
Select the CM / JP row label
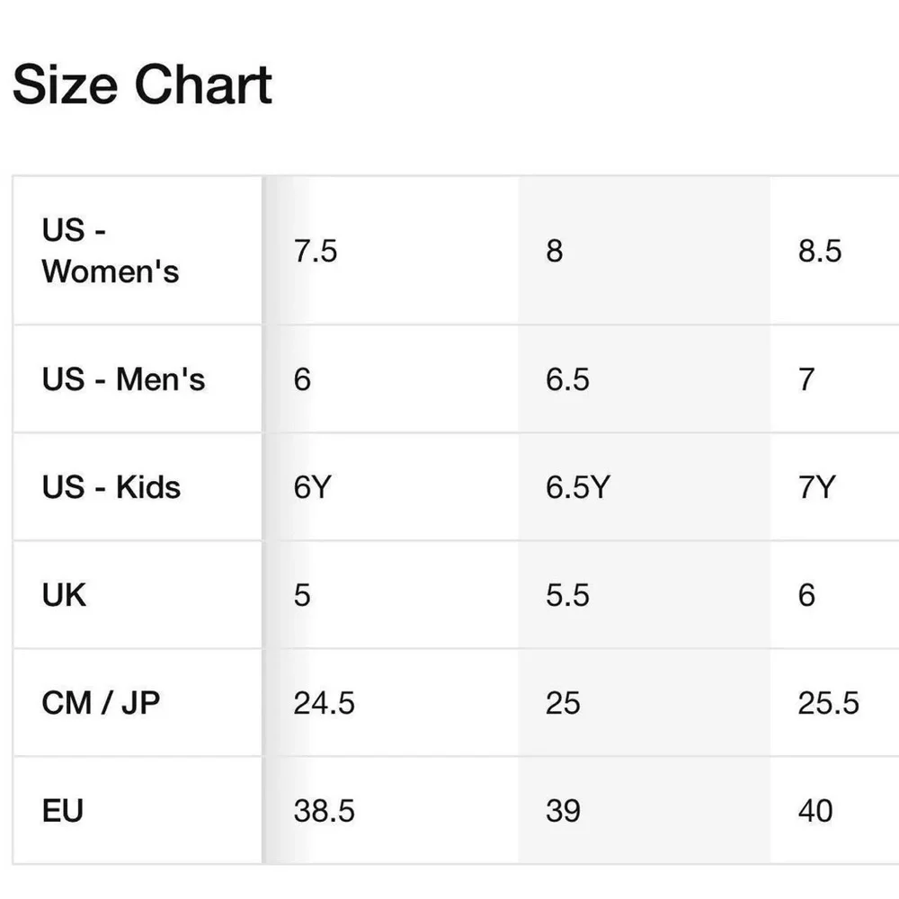pos(100,703)
